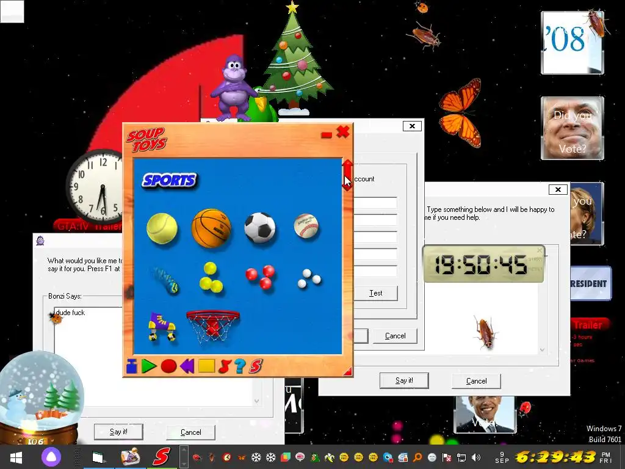Screen dimensions: 625x469
Task: Click the green play button in Soup Toys
Action: point(149,366)
